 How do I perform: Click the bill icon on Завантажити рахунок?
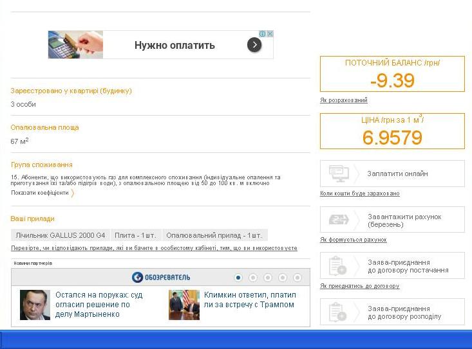[339, 220]
